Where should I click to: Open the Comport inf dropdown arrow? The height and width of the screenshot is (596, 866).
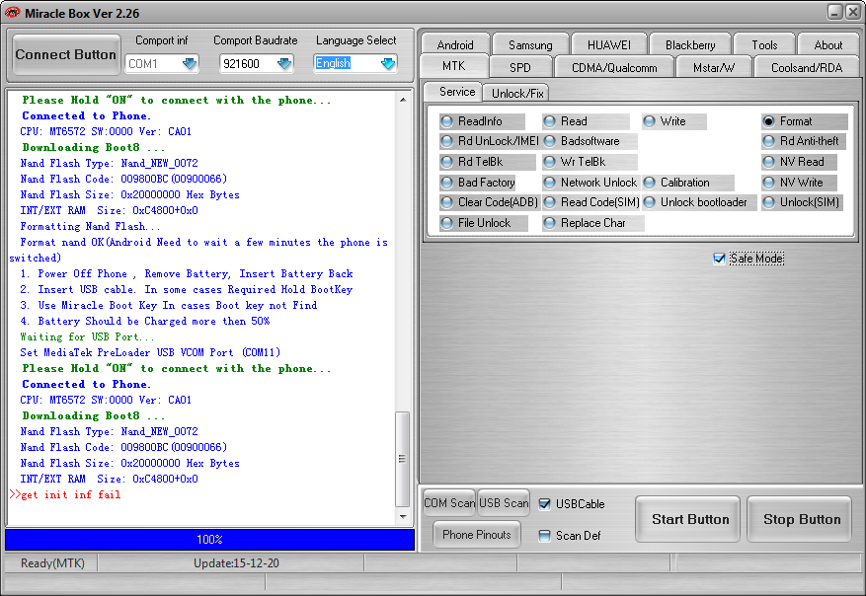point(190,64)
